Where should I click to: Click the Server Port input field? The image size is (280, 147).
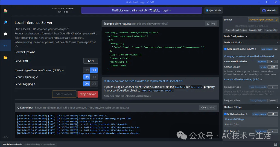[x=91, y=61]
